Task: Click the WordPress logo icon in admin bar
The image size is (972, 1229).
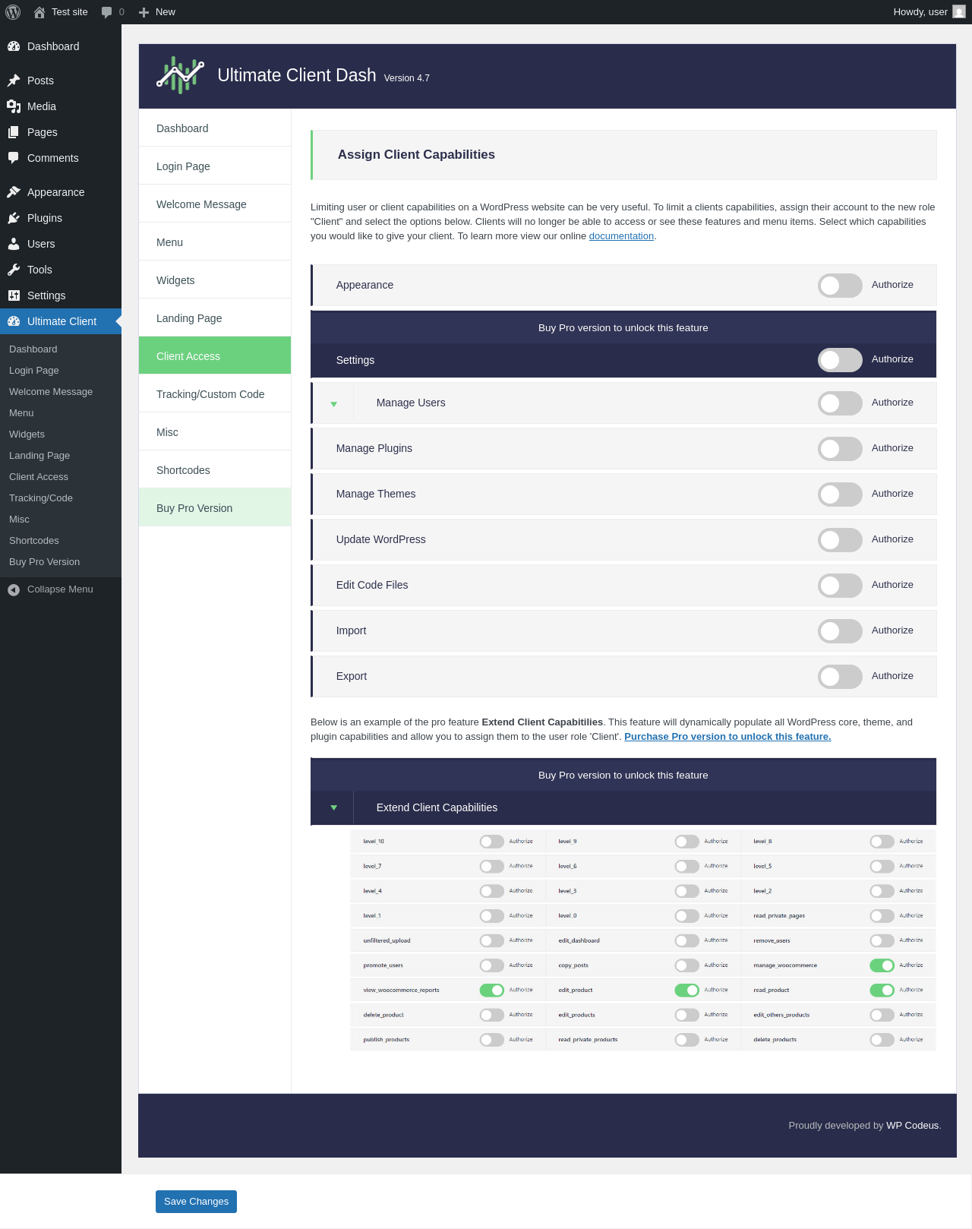Action: 13,12
